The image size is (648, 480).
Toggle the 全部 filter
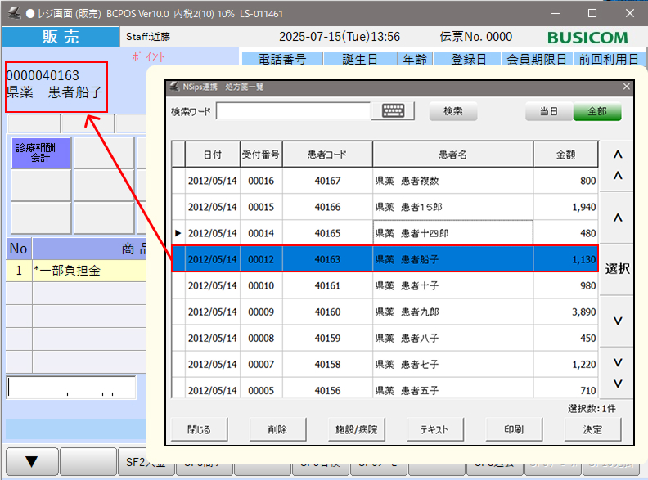point(596,112)
